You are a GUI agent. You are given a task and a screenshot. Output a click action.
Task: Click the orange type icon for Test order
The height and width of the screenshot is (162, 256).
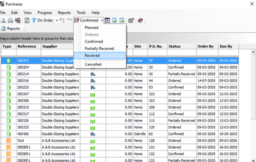8,141
